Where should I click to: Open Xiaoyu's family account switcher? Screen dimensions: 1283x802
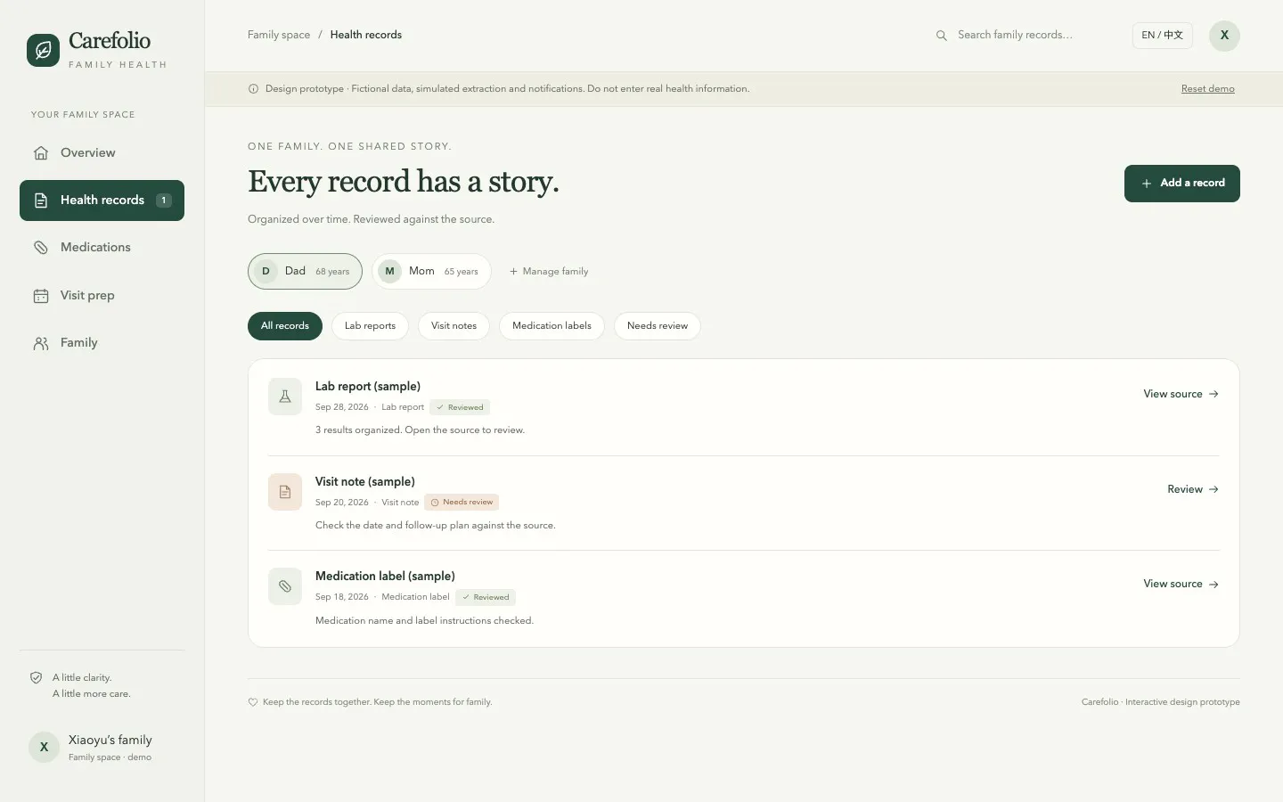[x=102, y=748]
